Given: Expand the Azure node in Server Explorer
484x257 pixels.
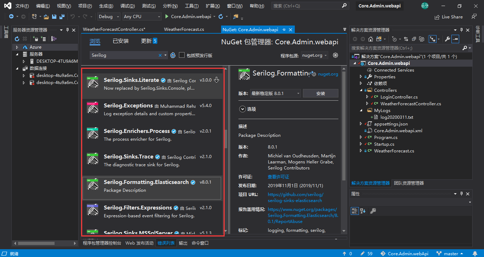Looking at the screenshot, I should coord(18,47).
